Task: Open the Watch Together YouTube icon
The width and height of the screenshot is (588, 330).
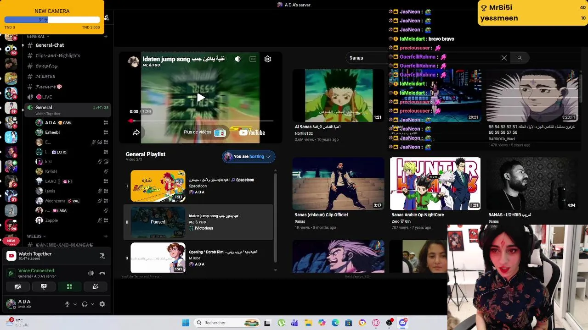Action: pos(11,256)
